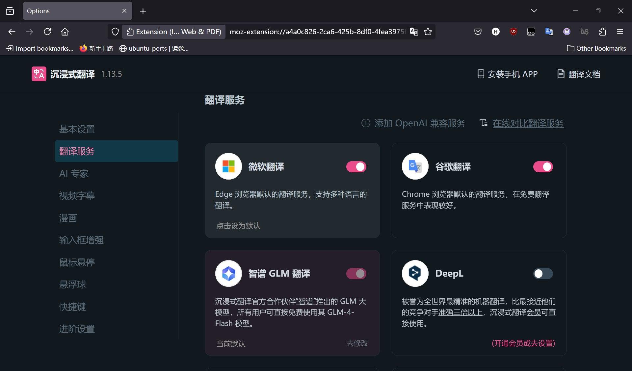
Task: Click 点击设为默认 on Microsoft card
Action: click(238, 226)
